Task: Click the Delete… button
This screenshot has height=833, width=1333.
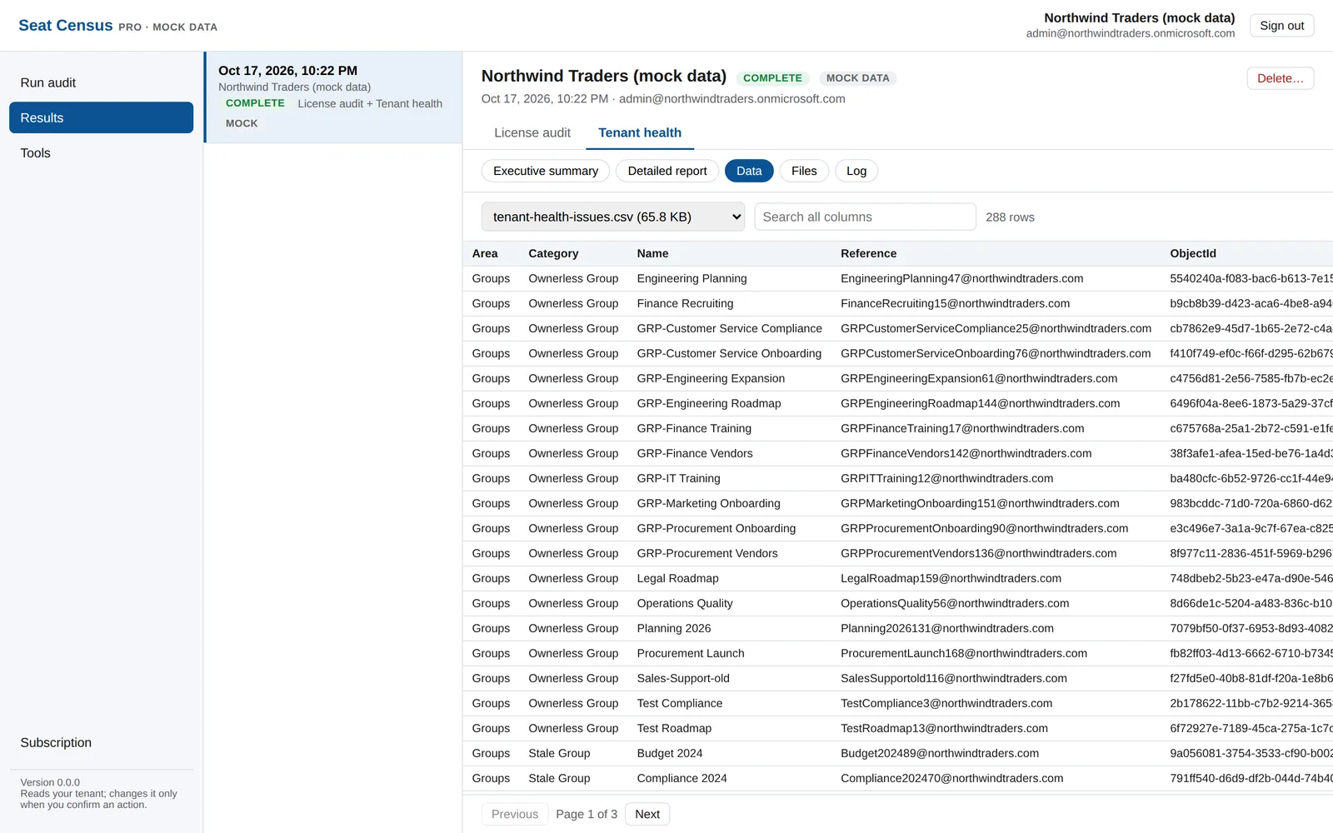Action: [1280, 78]
